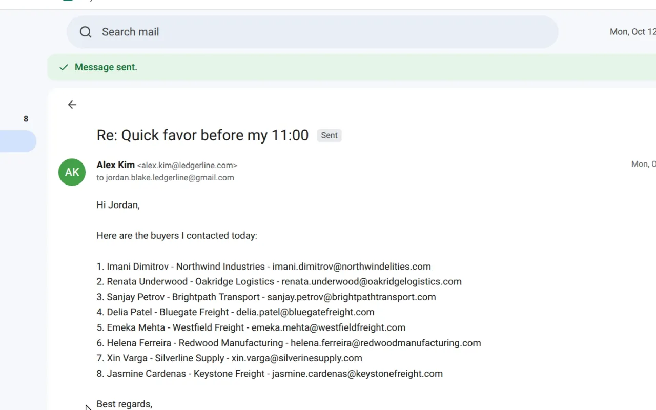Click the sender name Alex Kim

pos(115,165)
